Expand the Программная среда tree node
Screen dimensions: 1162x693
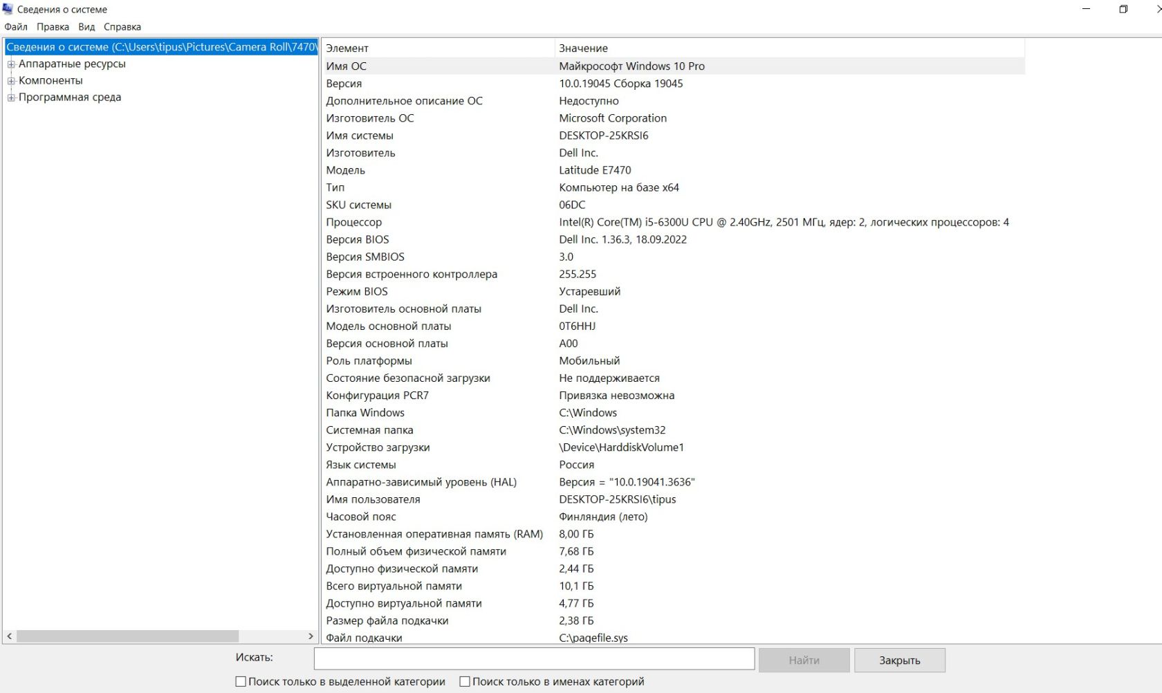tap(11, 98)
